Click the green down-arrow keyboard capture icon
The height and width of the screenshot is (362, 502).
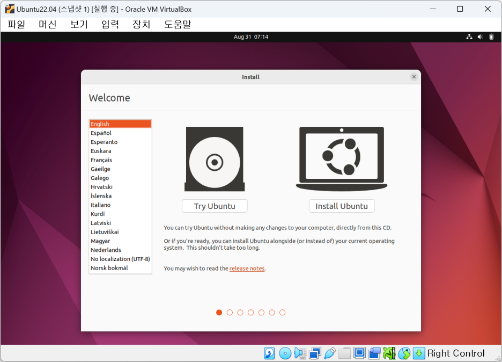click(x=419, y=353)
